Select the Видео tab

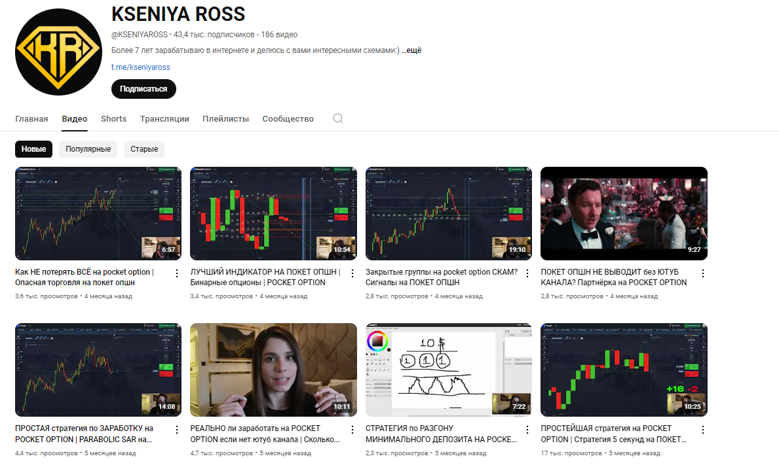(x=75, y=119)
